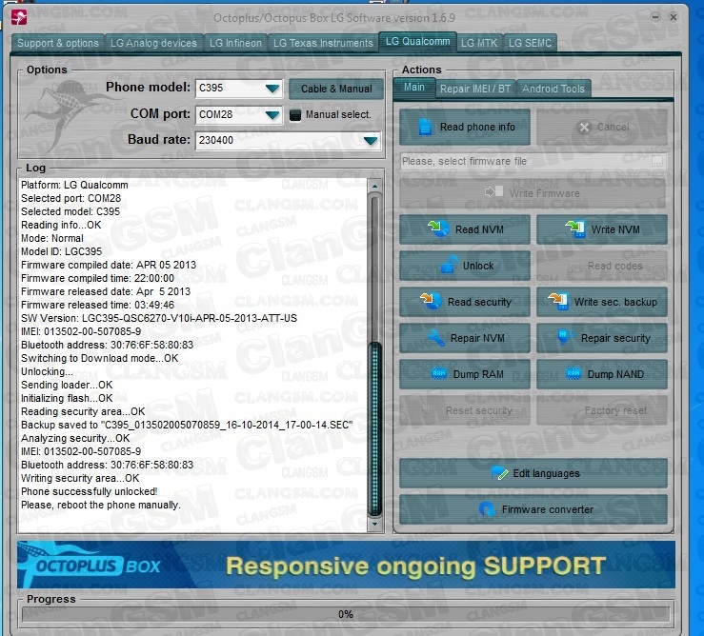This screenshot has height=636, width=704.
Task: Click the Edit languages button
Action: pyautogui.click(x=533, y=473)
